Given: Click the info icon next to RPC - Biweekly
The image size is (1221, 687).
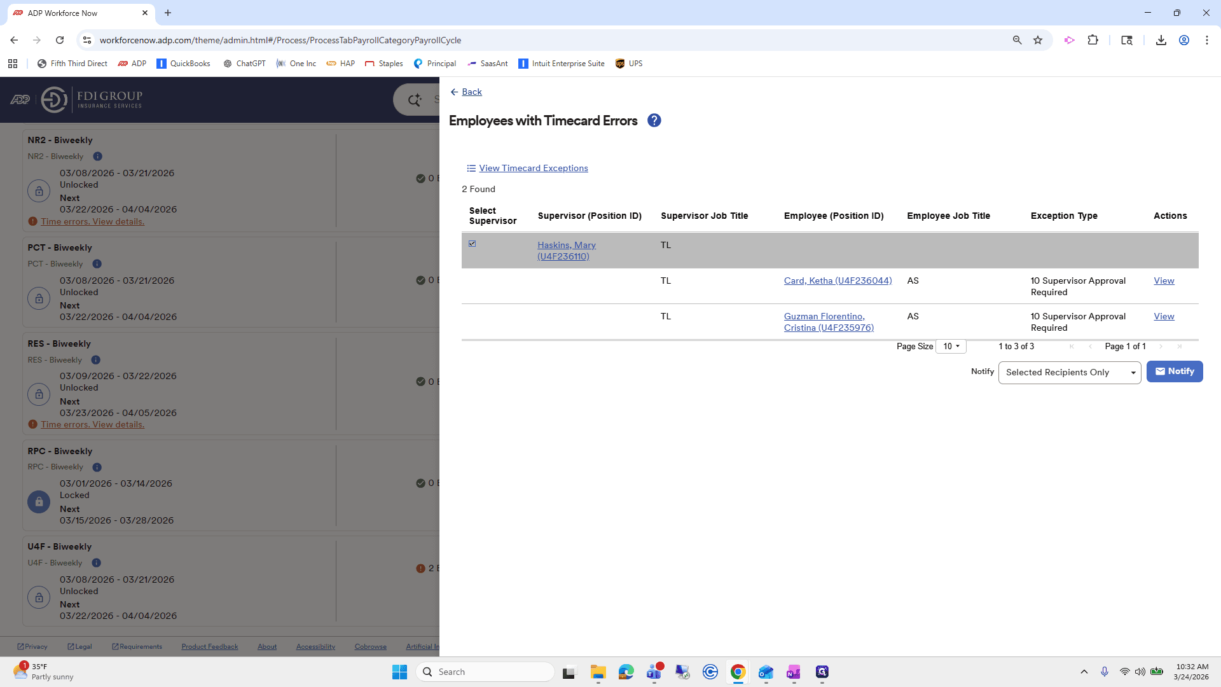Looking at the screenshot, I should click(x=97, y=467).
